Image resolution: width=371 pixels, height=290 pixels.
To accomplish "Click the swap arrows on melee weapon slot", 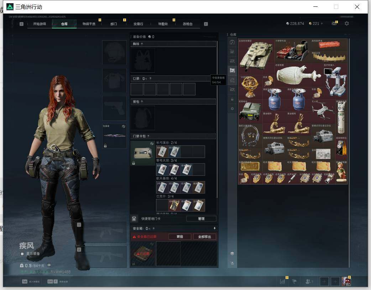I will [x=124, y=126].
